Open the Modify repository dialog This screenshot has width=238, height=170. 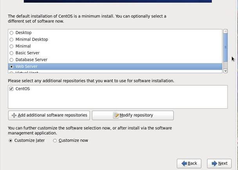[133, 115]
